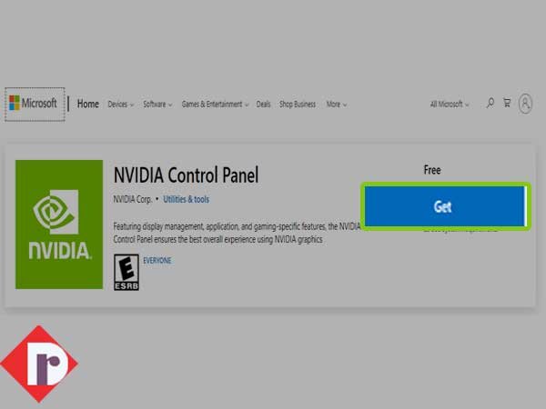546x409 pixels.
Task: Open the Deals menu item
Action: [263, 105]
